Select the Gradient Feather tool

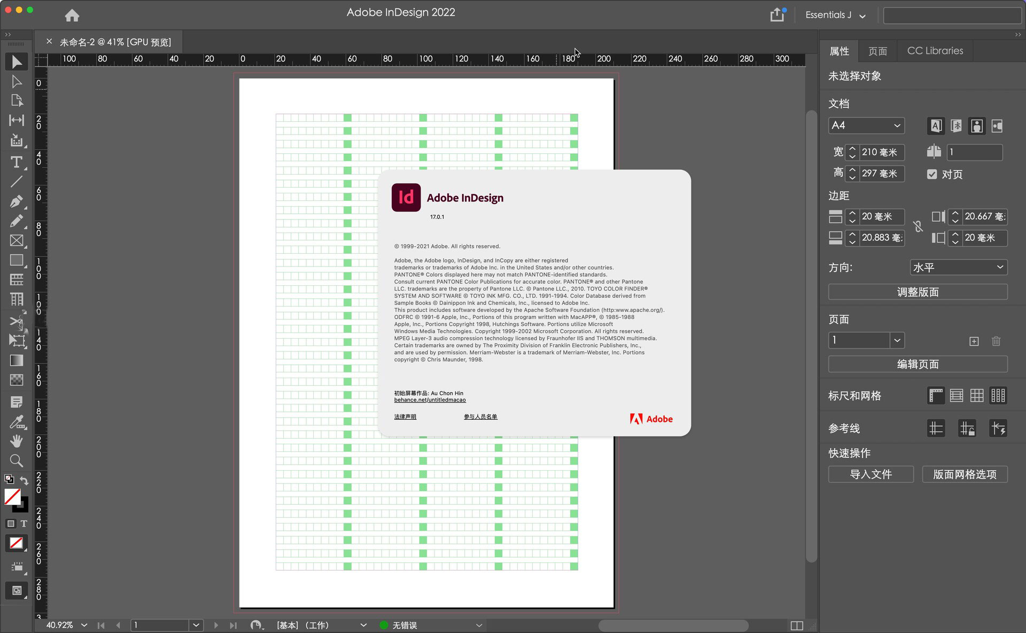(17, 380)
